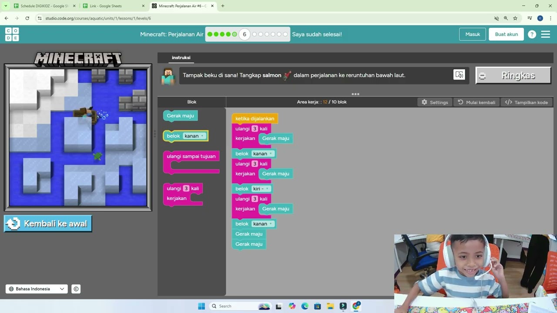Open direction dropdown on toolbox belok block
557x313 pixels.
[x=194, y=136]
